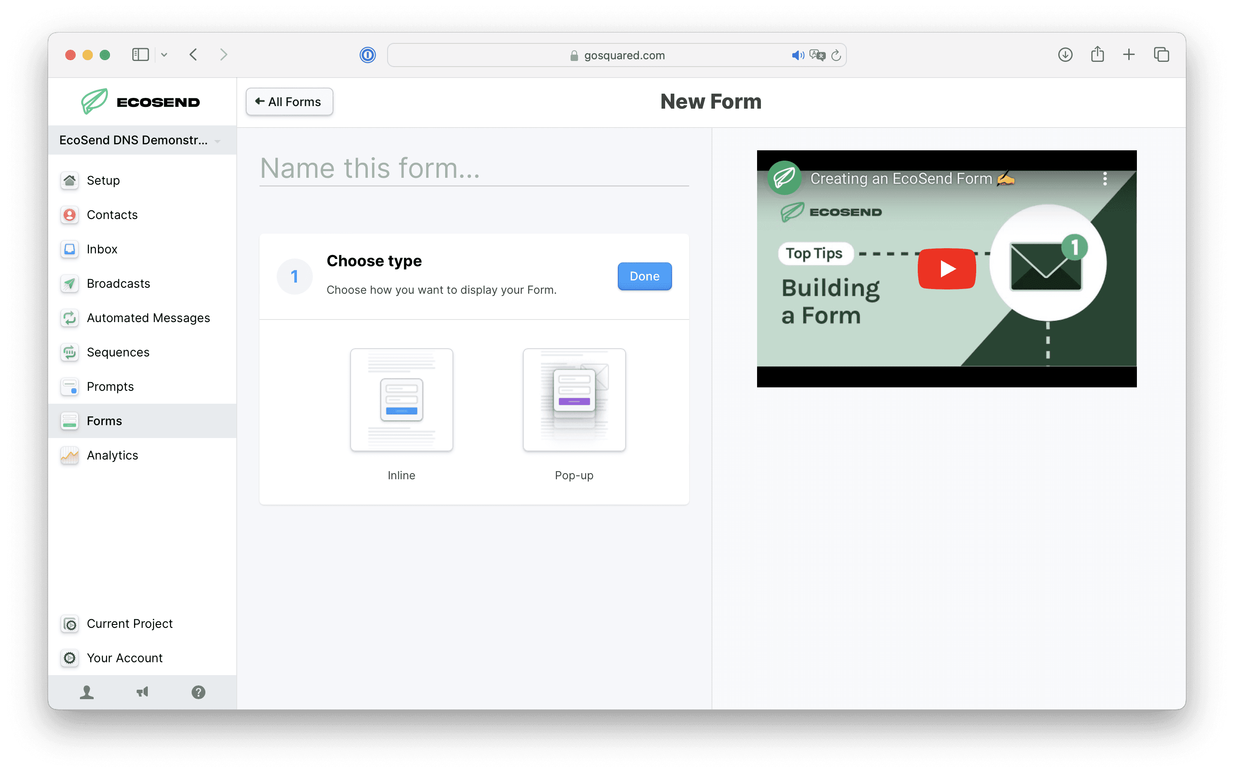The width and height of the screenshot is (1234, 773).
Task: Click the blue Done button
Action: point(644,276)
